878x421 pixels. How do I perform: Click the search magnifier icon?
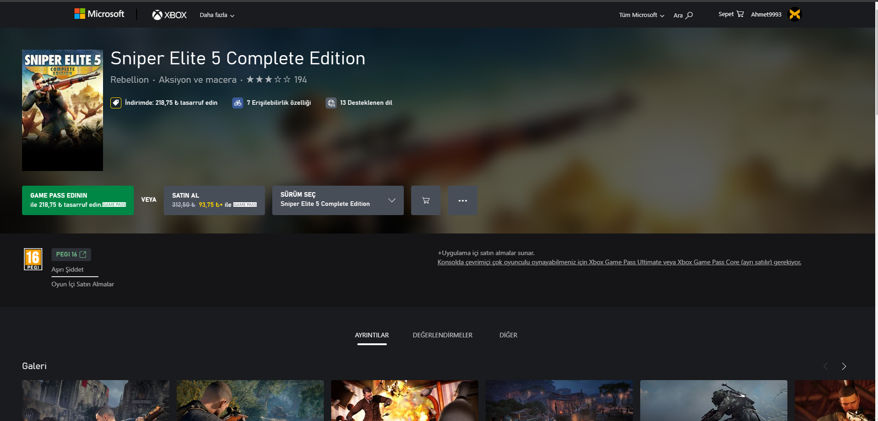point(689,15)
